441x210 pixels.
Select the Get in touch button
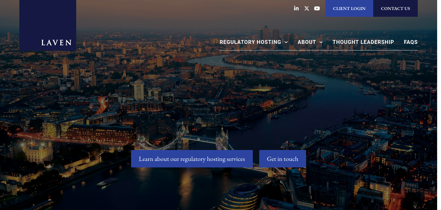pos(282,159)
